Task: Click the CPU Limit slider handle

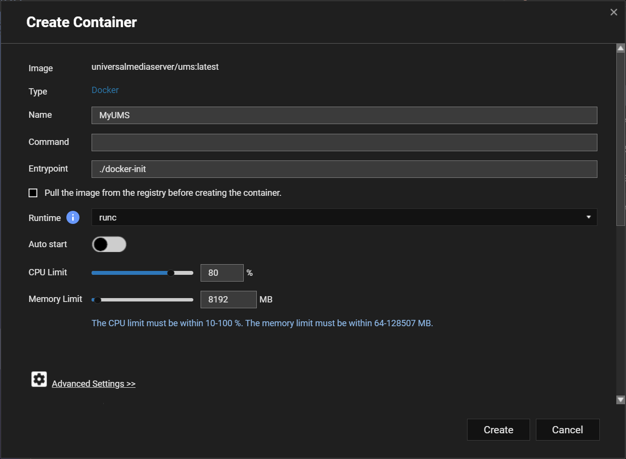Action: click(171, 273)
